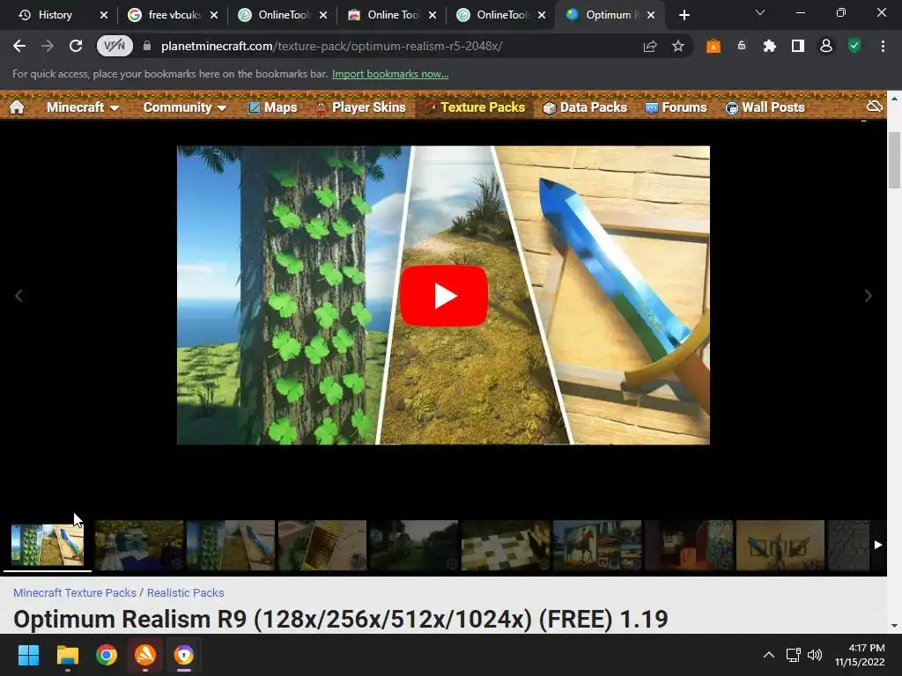Select the crossed swords thumbnail

[780, 545]
